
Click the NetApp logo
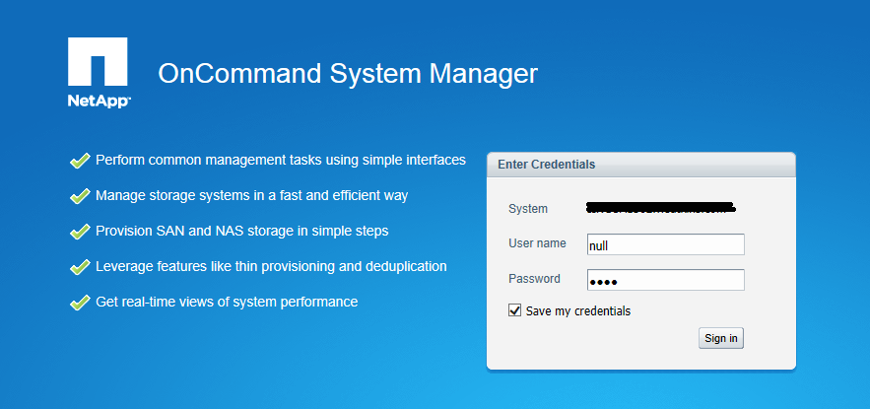tap(99, 72)
